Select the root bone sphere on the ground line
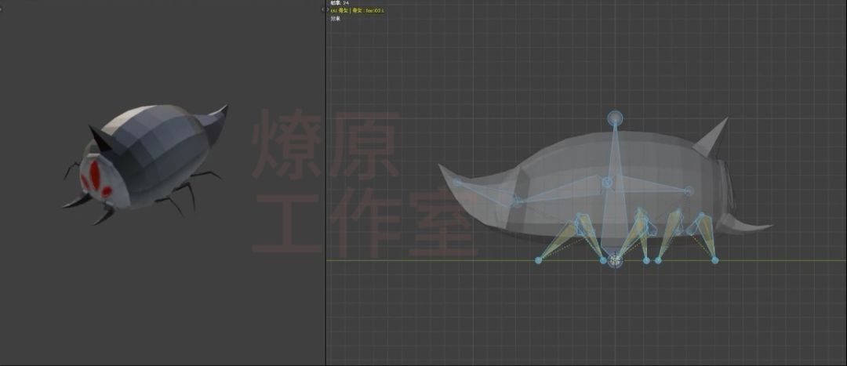Screen dimensions: 847x366 click(615, 260)
